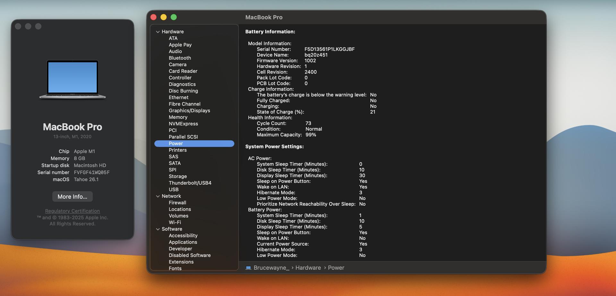Minimize the System Information window
Screen dimensions: 616x296
164,17
